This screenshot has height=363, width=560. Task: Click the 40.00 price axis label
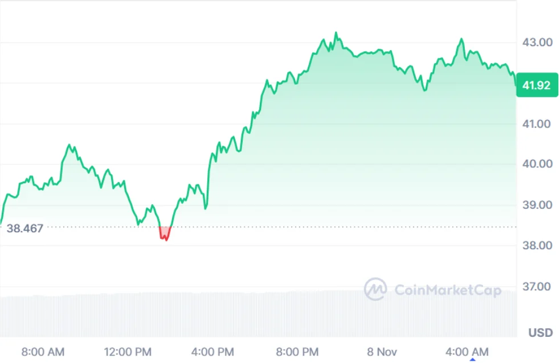coord(537,164)
